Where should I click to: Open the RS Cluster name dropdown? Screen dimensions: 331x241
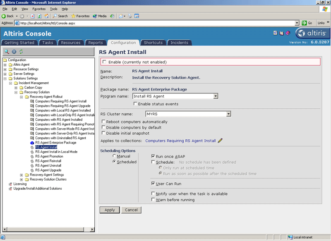228,114
